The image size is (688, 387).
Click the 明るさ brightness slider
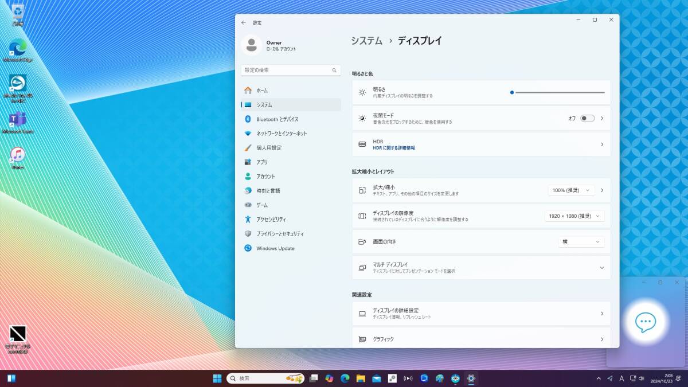tap(558, 92)
